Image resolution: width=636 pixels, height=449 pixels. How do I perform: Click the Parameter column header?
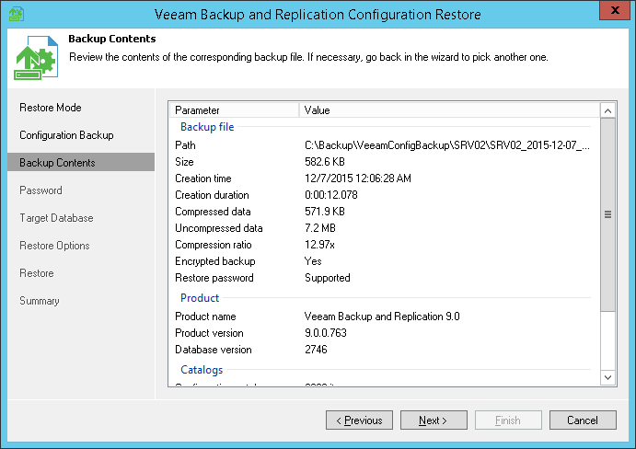(235, 110)
